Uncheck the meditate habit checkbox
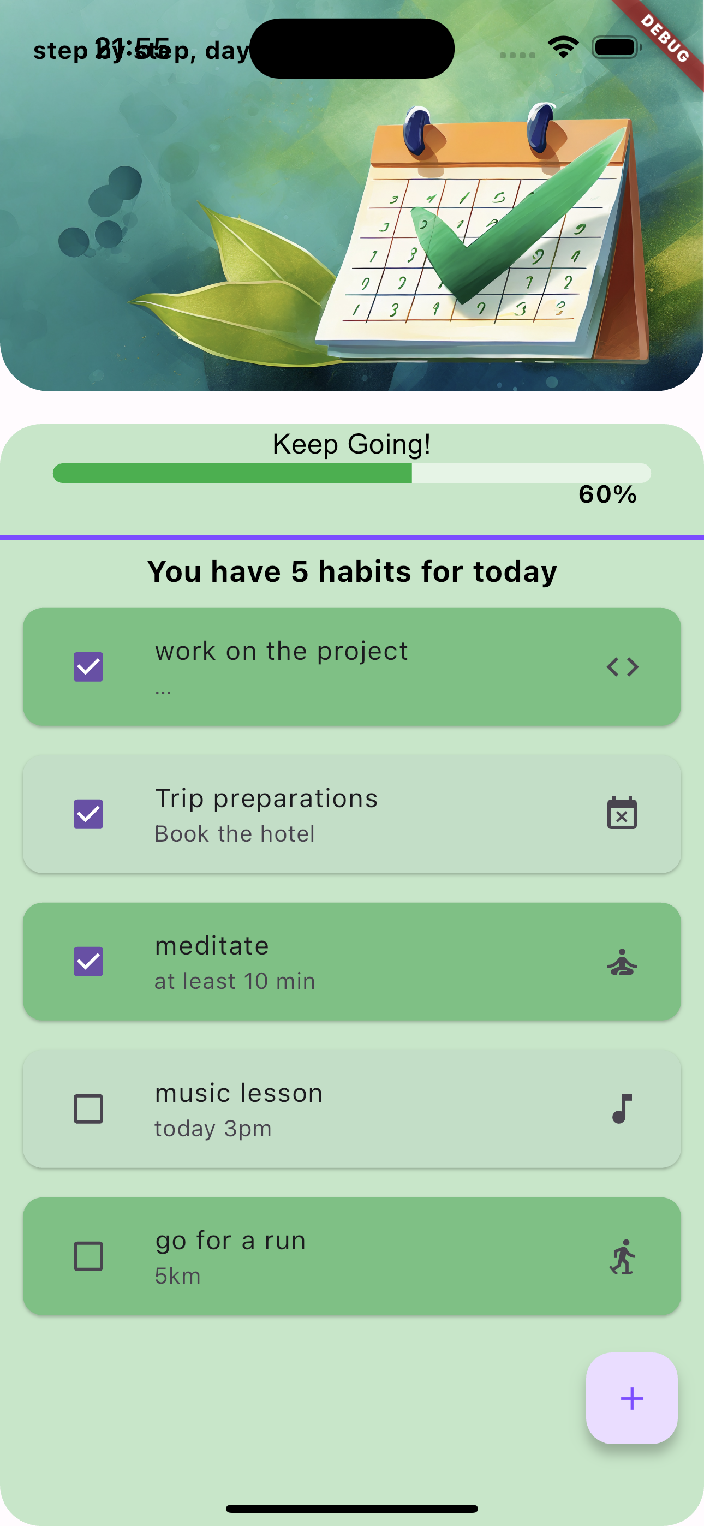This screenshot has width=704, height=1526. [88, 962]
